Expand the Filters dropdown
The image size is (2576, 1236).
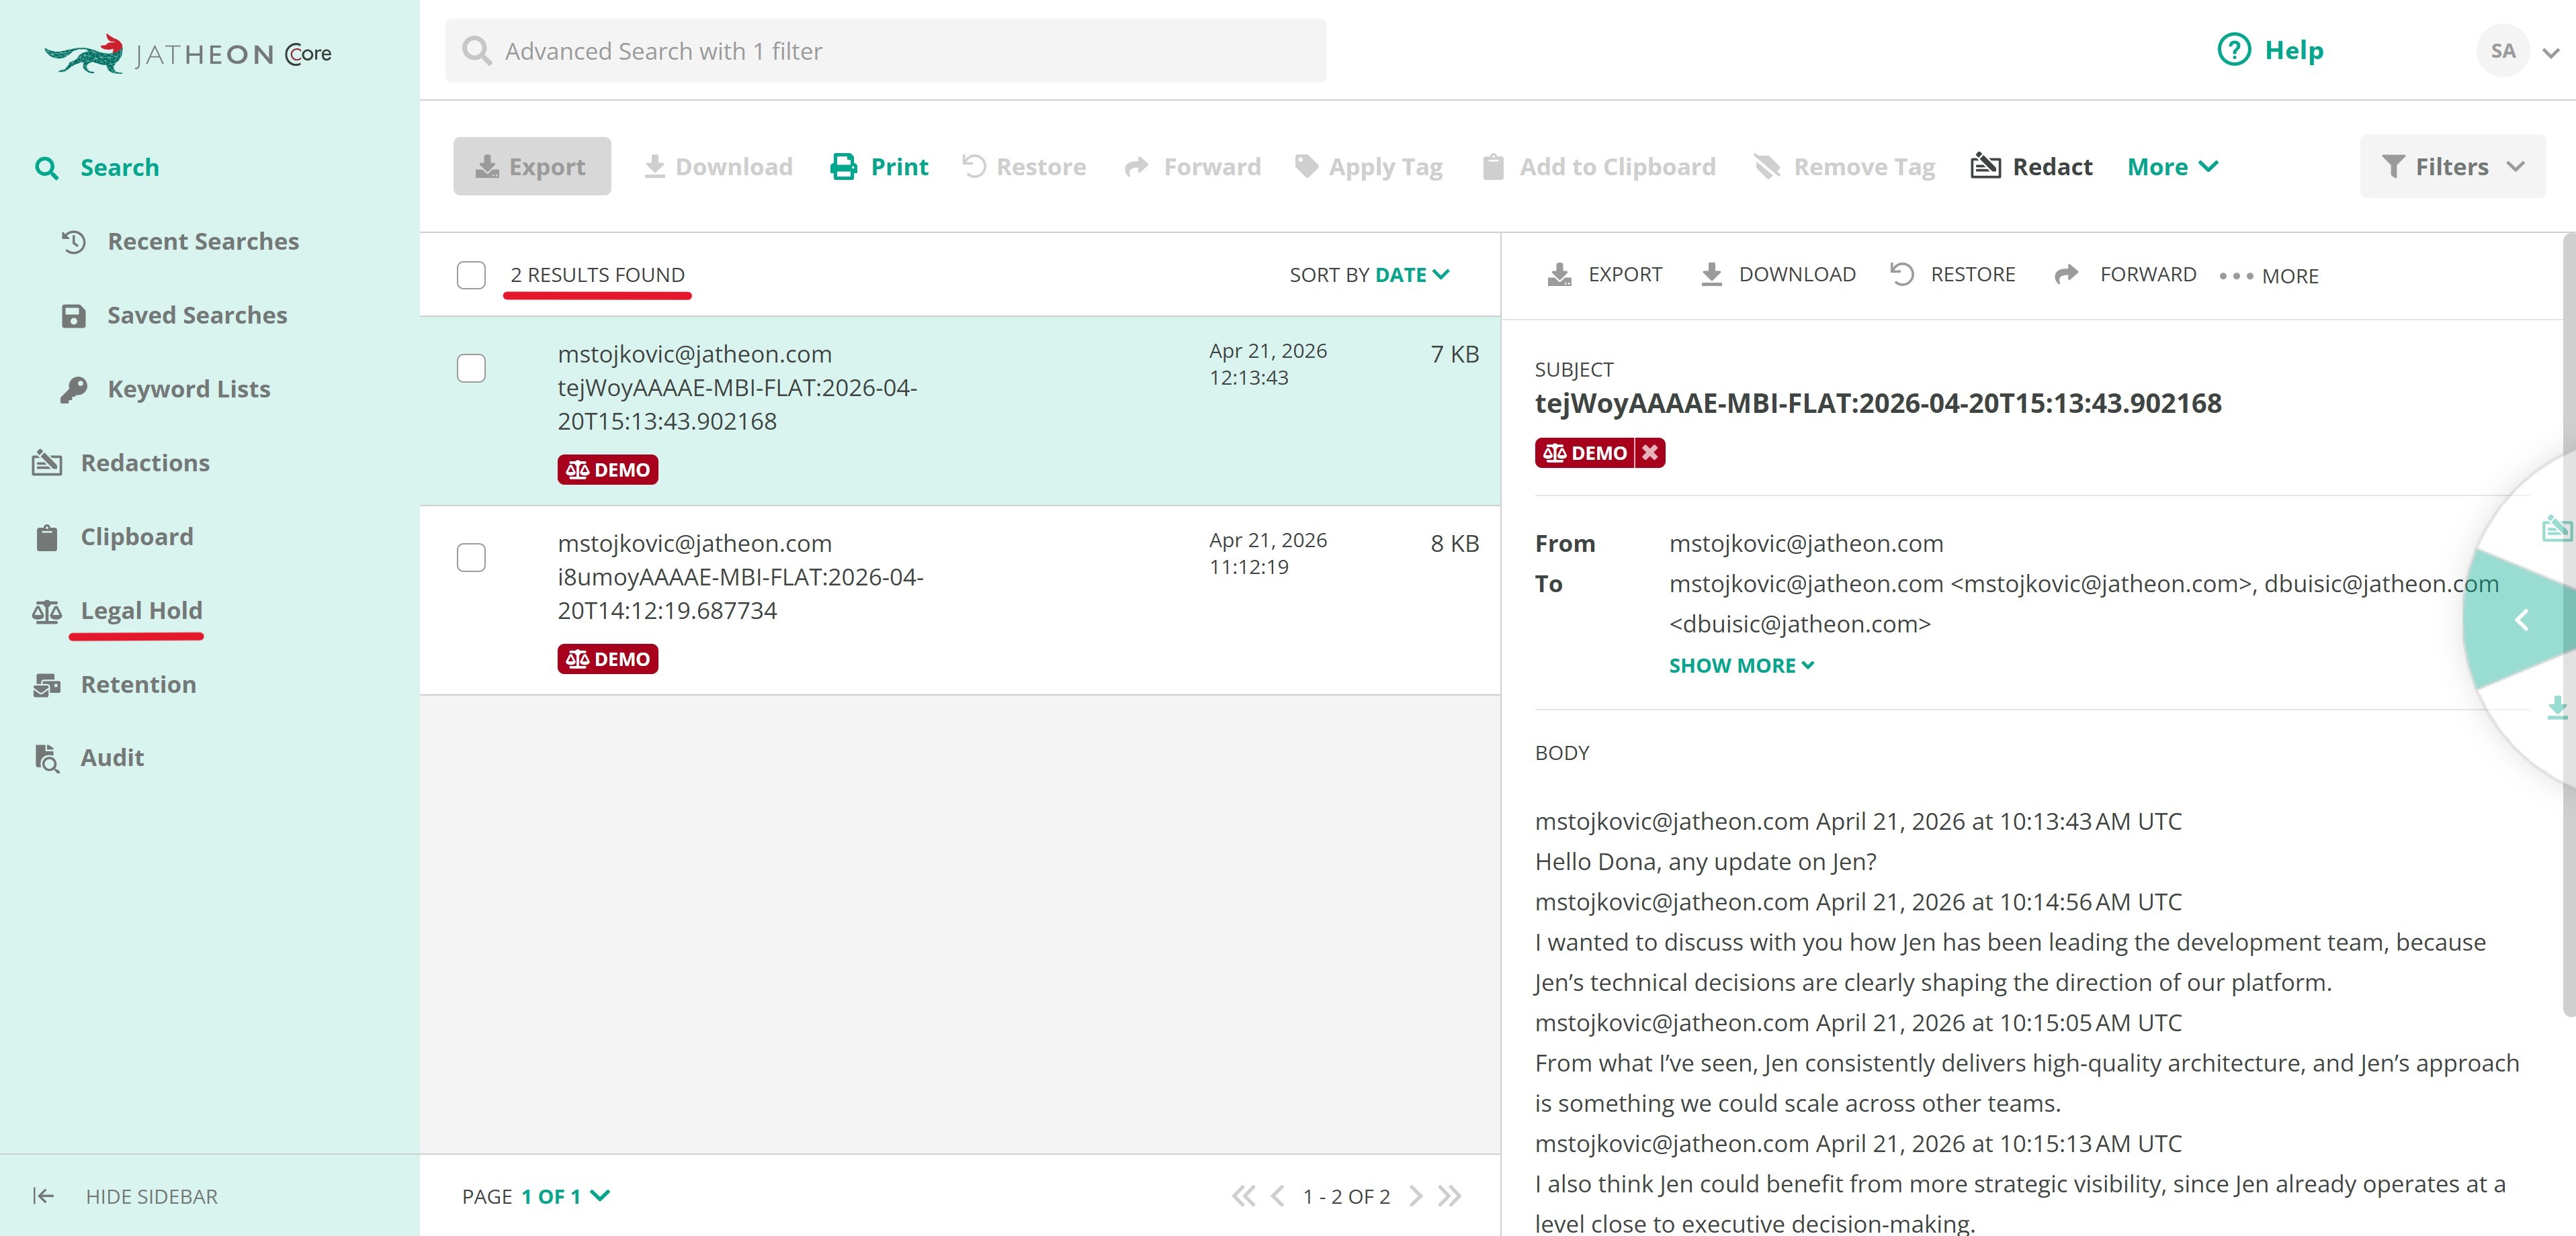[x=2453, y=167]
